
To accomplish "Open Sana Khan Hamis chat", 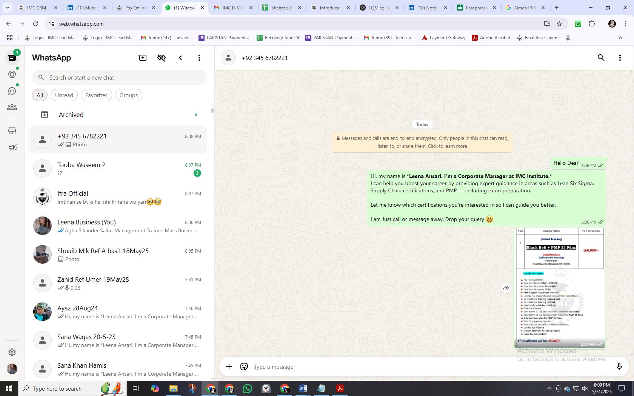I will pos(118,369).
